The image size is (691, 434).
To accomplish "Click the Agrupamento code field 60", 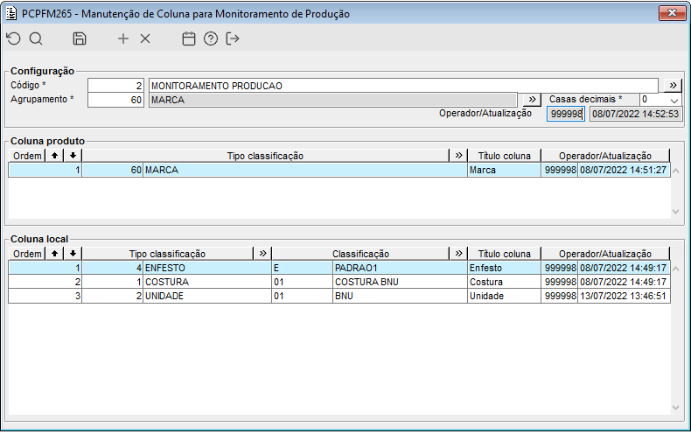I will (x=116, y=100).
